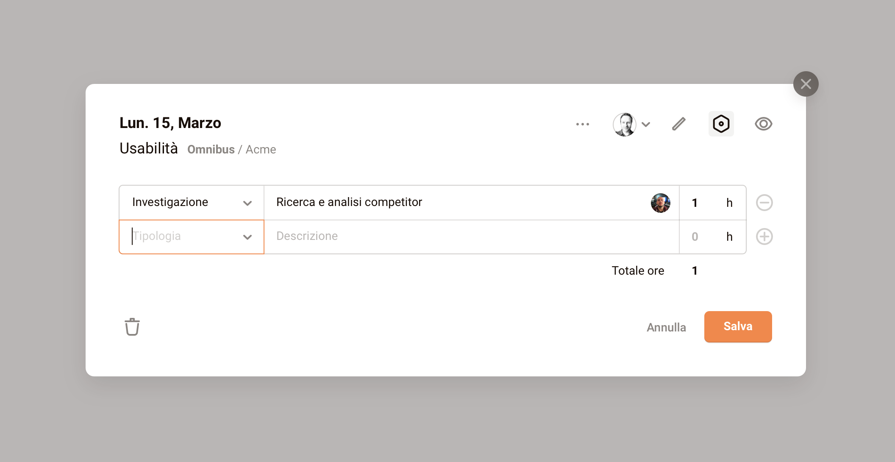The image size is (895, 462).
Task: Add a new row with plus icon
Action: point(764,237)
